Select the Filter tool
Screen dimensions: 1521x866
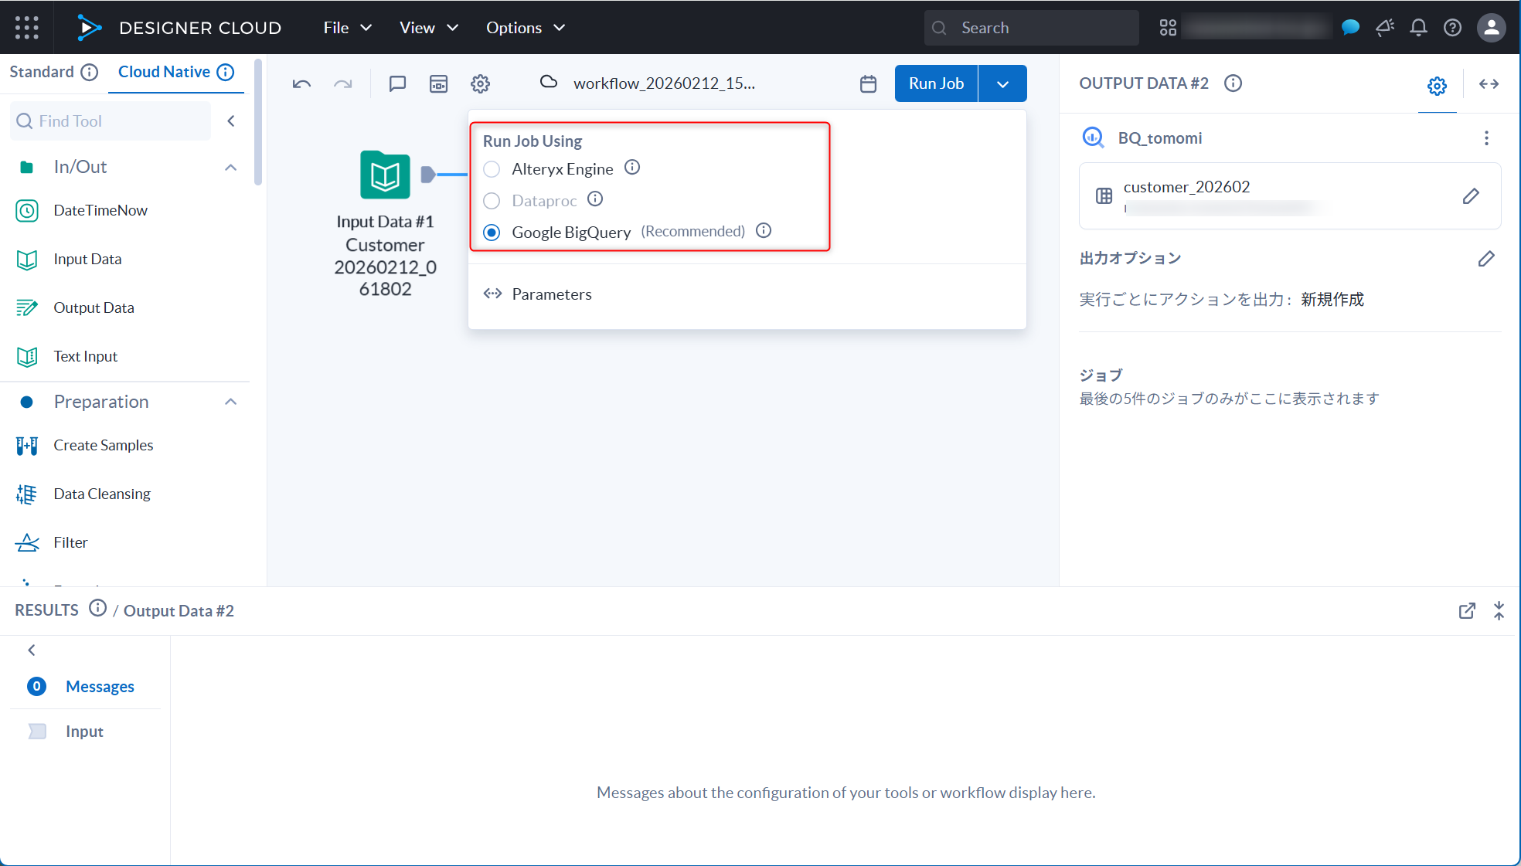point(70,542)
